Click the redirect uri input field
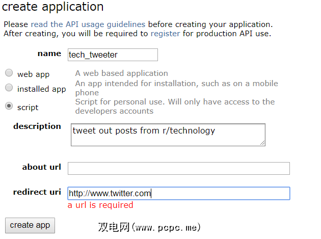Viewport: 321px width, 239px height. [178, 193]
